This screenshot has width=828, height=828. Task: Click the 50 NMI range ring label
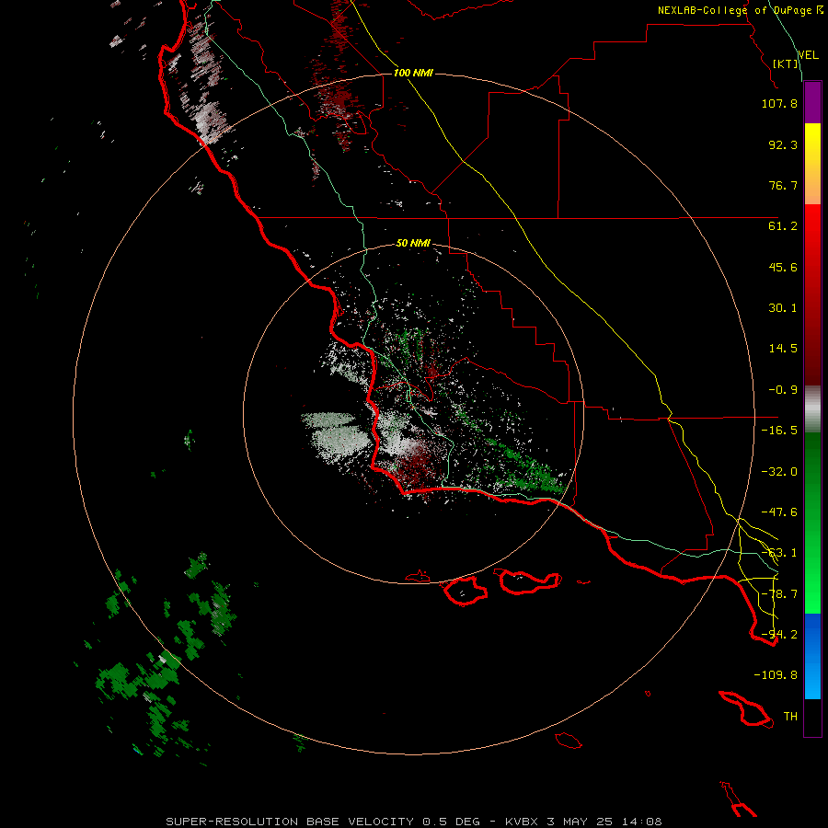pyautogui.click(x=413, y=243)
